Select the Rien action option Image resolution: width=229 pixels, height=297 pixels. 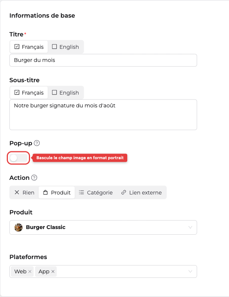(24, 193)
